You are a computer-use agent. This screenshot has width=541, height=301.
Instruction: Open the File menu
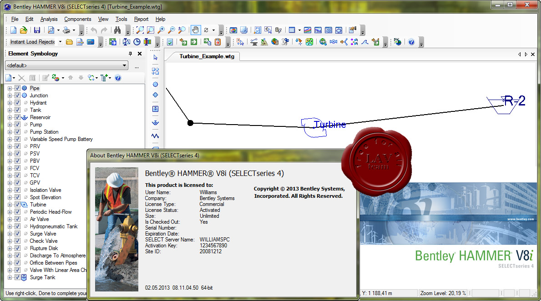[x=15, y=19]
